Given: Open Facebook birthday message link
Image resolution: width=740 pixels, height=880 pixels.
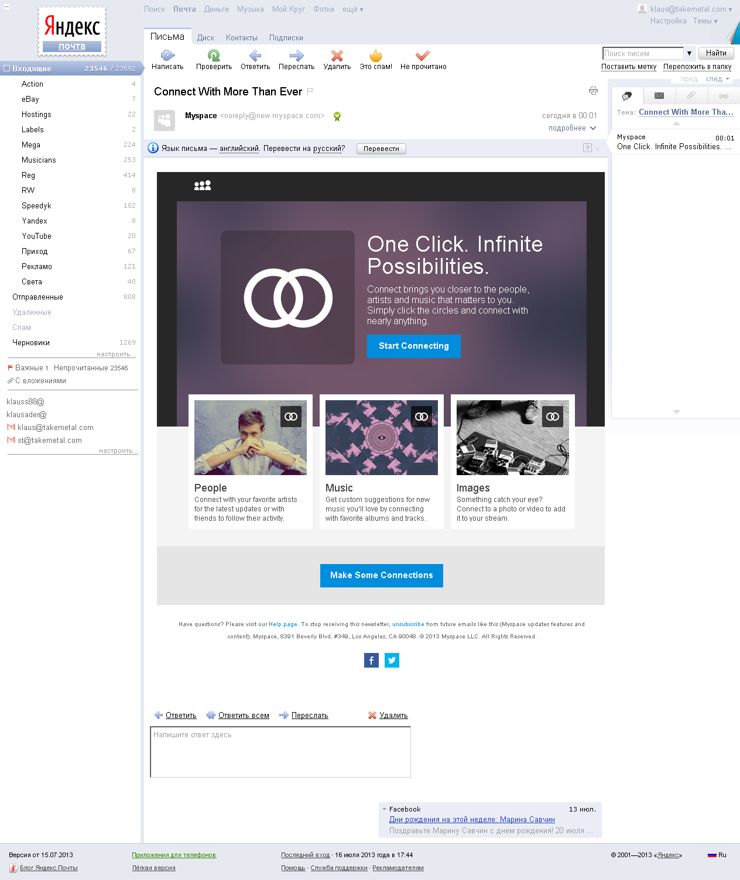Looking at the screenshot, I should click(472, 820).
